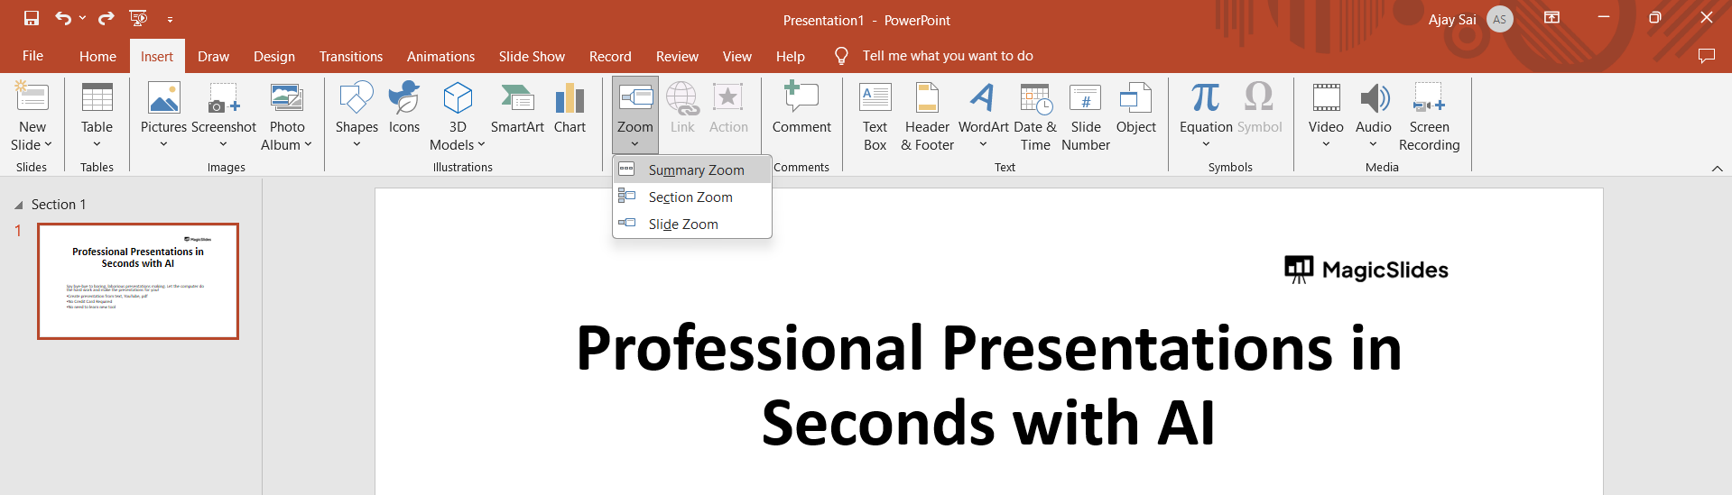Start presentation from beginning icon
This screenshot has width=1732, height=495.
[x=138, y=18]
